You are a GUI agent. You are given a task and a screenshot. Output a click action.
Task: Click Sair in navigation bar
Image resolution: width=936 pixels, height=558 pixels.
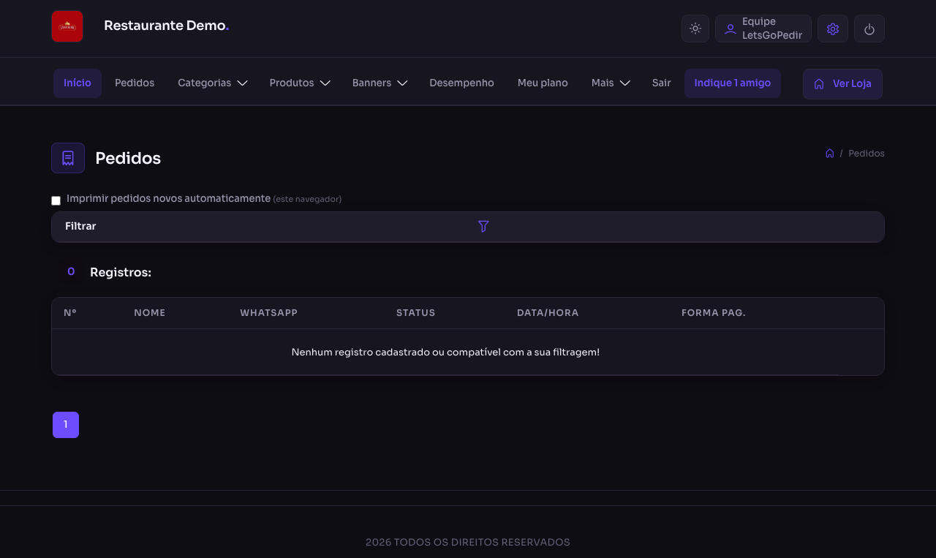click(661, 83)
